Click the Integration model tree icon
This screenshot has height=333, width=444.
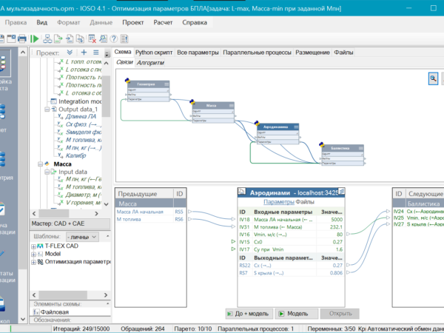click(53, 101)
